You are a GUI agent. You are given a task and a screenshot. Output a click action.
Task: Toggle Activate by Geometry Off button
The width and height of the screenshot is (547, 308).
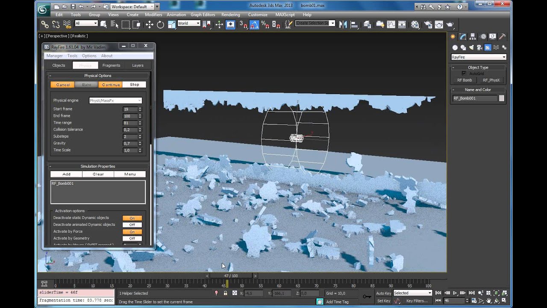pos(132,239)
